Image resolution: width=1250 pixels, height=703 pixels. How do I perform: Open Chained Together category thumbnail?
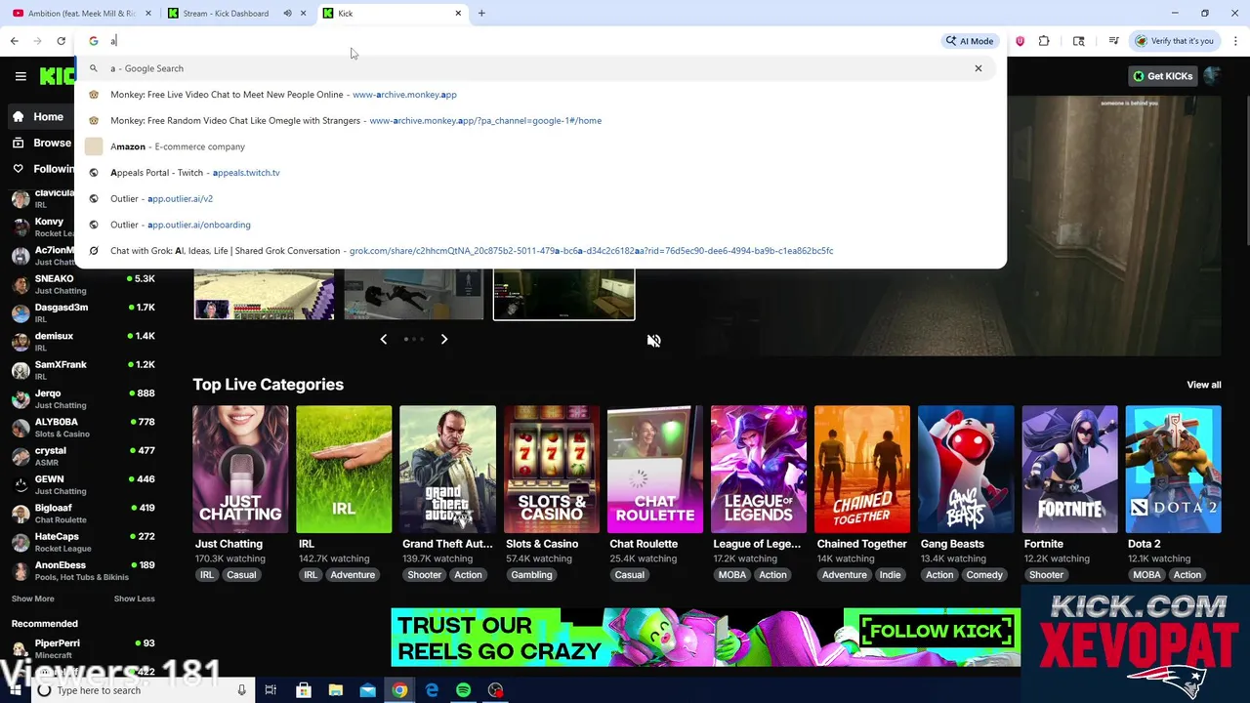tap(862, 470)
